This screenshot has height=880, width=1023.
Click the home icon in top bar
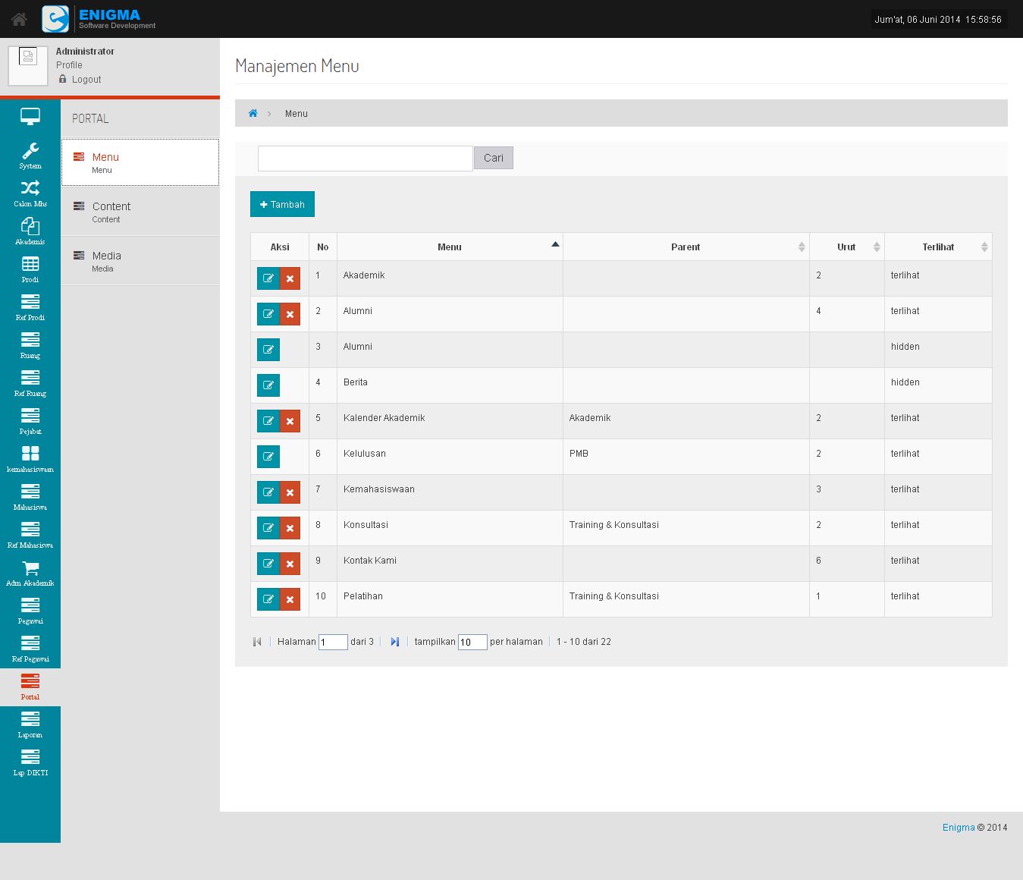(19, 19)
